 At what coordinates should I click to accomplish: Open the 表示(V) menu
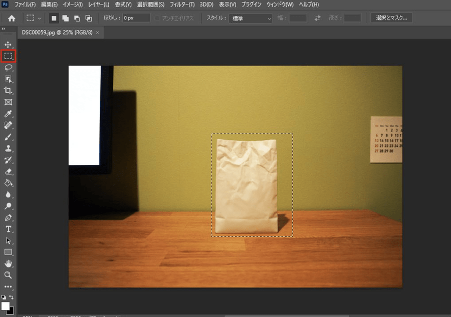pyautogui.click(x=227, y=4)
